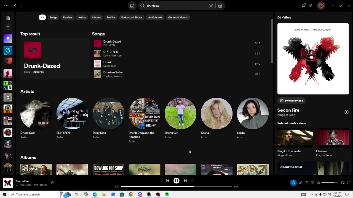353x198 pixels.
Task: Clear the search field with X
Action: (211, 6)
